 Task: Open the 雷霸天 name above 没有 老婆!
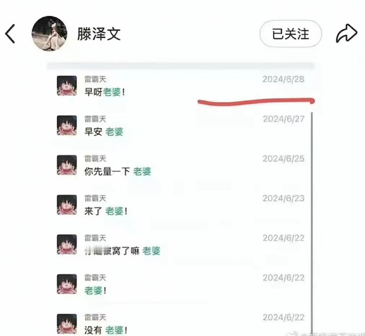(95, 317)
